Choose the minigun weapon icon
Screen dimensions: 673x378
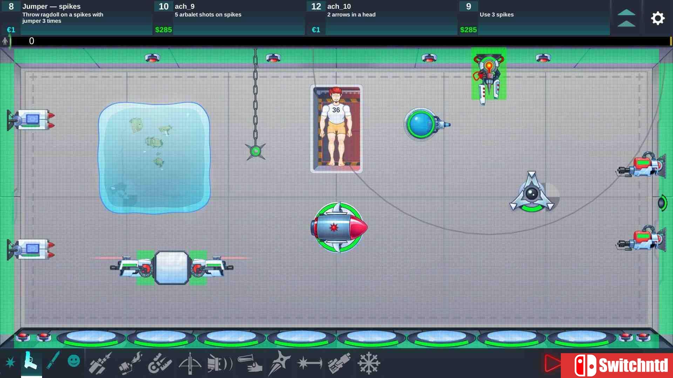pyautogui.click(x=160, y=363)
